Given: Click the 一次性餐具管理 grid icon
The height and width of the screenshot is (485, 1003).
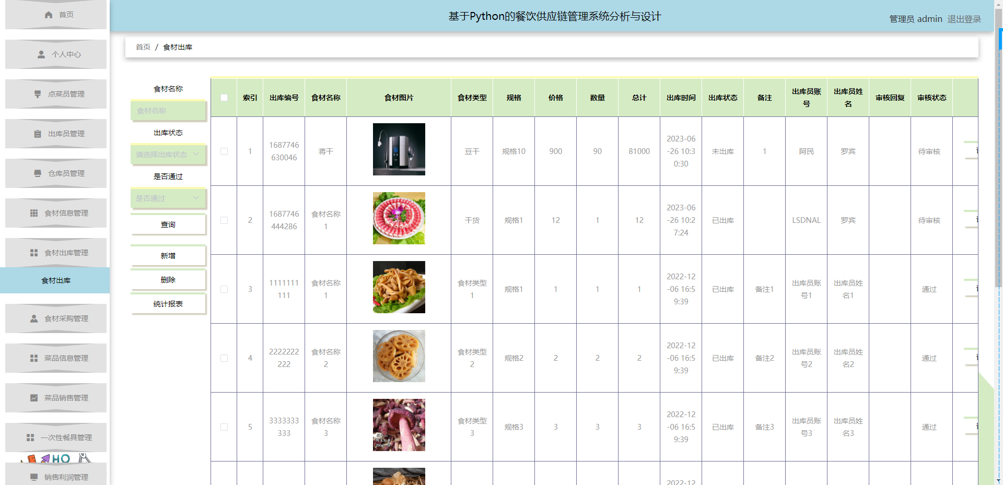Looking at the screenshot, I should pos(30,437).
